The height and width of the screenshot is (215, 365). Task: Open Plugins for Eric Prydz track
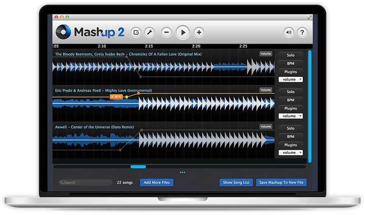290,108
